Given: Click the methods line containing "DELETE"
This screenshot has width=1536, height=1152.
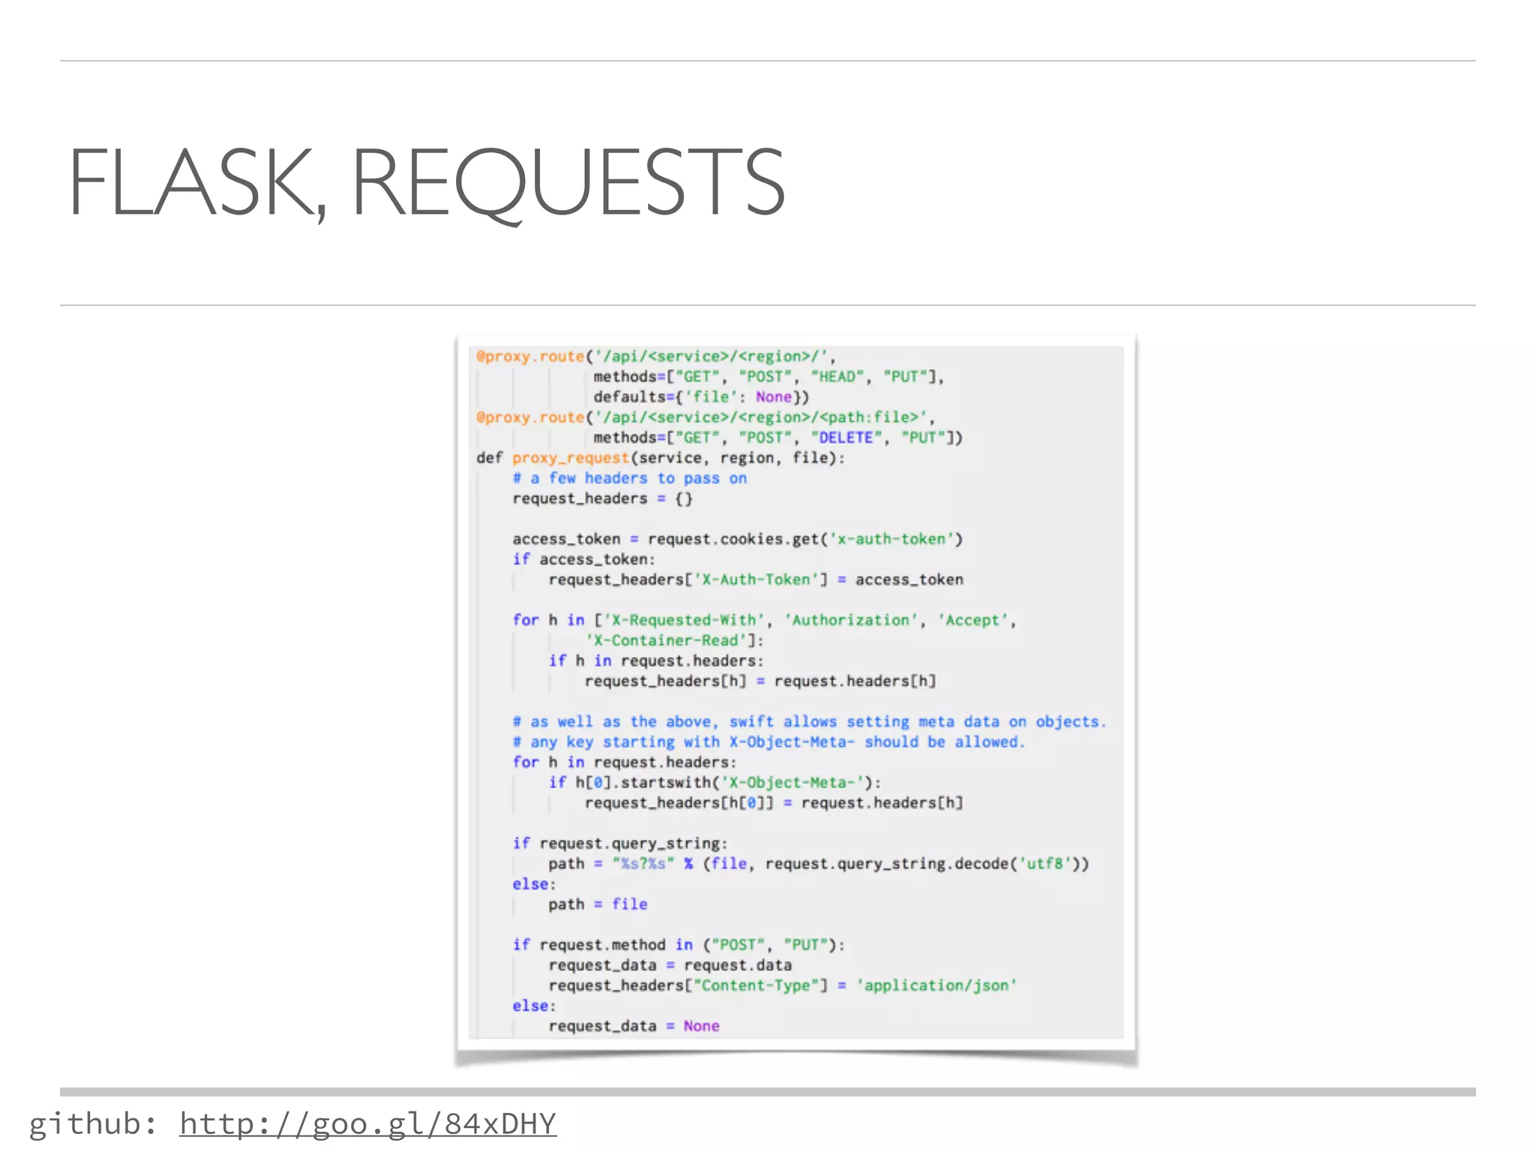Looking at the screenshot, I should [778, 437].
